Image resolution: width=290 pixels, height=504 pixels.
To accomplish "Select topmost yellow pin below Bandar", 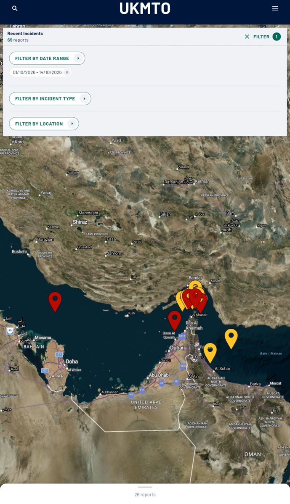I will pyautogui.click(x=195, y=284).
